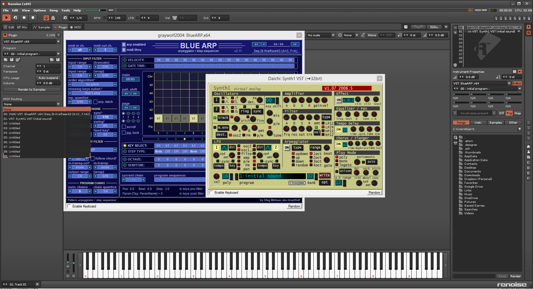Click the Render button in file browser
Image resolution: width=533 pixels, height=289 pixels.
515,276
